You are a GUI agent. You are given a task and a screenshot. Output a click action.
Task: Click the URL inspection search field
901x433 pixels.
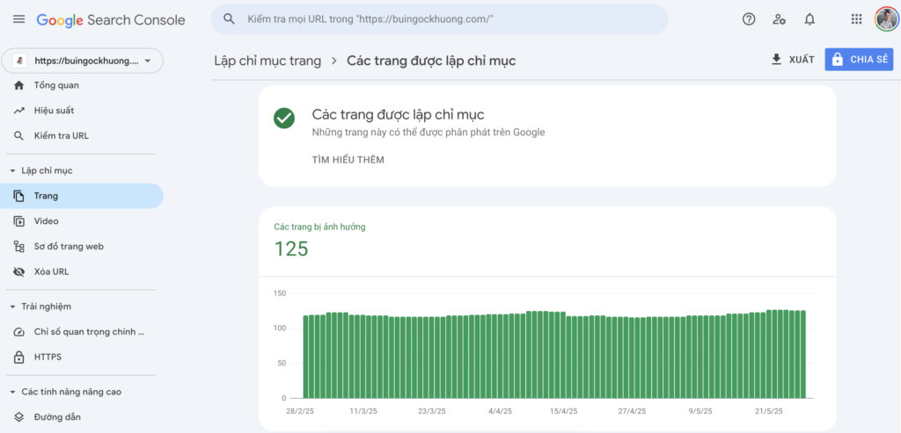(440, 19)
